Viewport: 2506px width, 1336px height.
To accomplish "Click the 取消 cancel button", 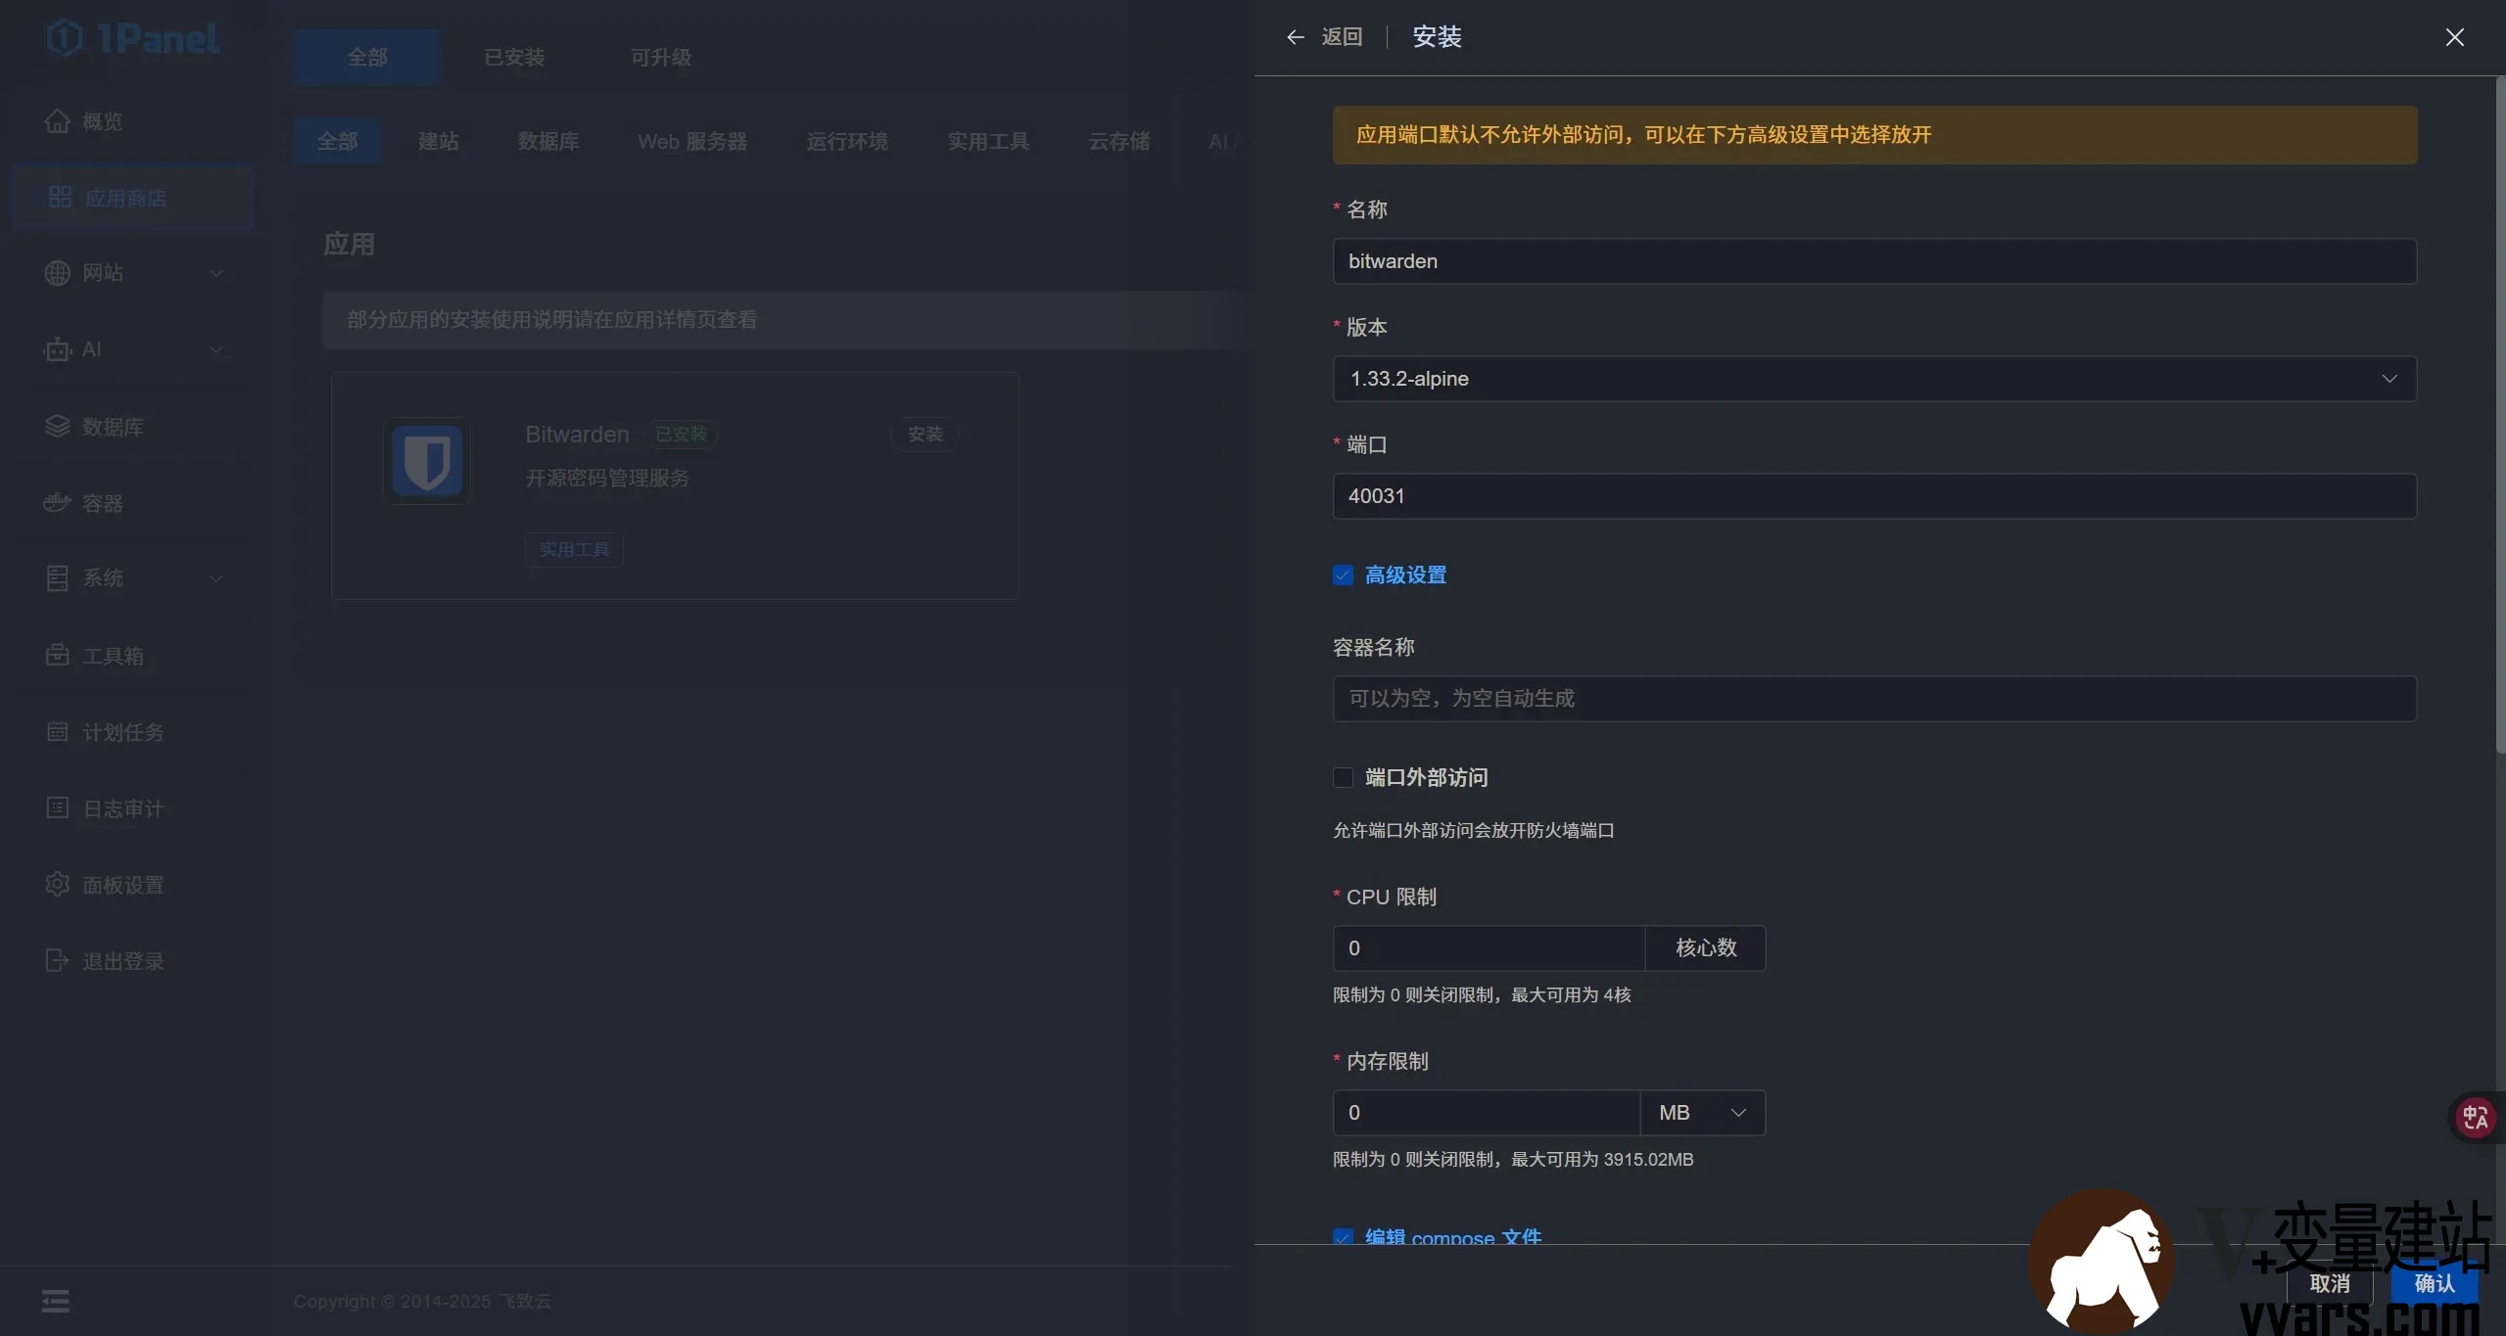I will click(x=2330, y=1284).
